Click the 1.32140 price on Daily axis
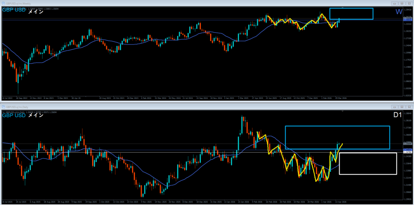This screenshot has height=205, width=414. tap(408, 178)
